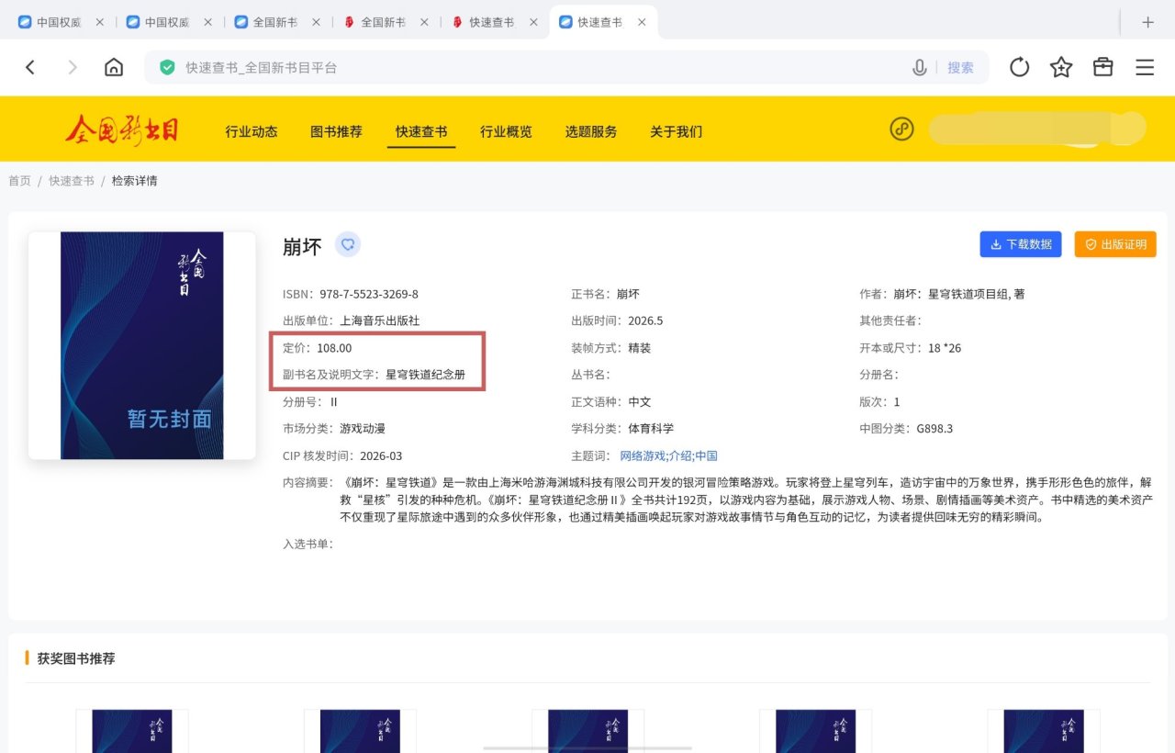Open the browser toolbox icon

click(x=1102, y=67)
